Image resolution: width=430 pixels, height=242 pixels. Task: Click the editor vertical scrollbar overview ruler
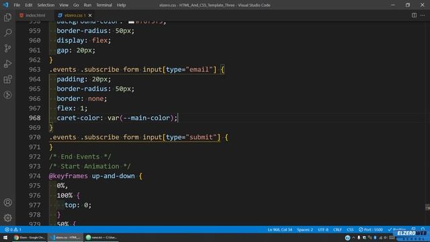click(427, 123)
